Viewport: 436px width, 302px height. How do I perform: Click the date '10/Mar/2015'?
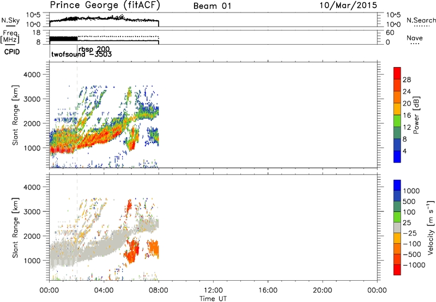click(x=348, y=5)
